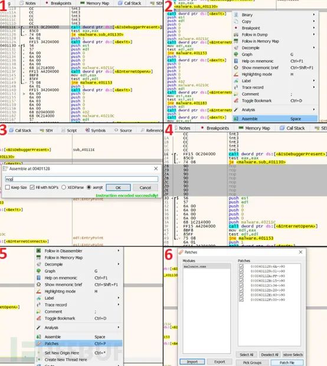Switch to the Symbols tab
The width and height of the screenshot is (327, 366).
point(96,130)
